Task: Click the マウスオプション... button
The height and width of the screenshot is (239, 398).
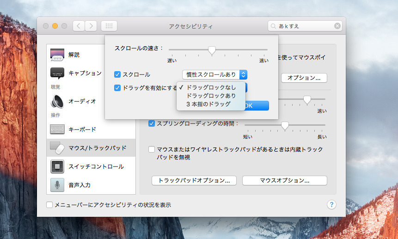Action: coord(284,180)
